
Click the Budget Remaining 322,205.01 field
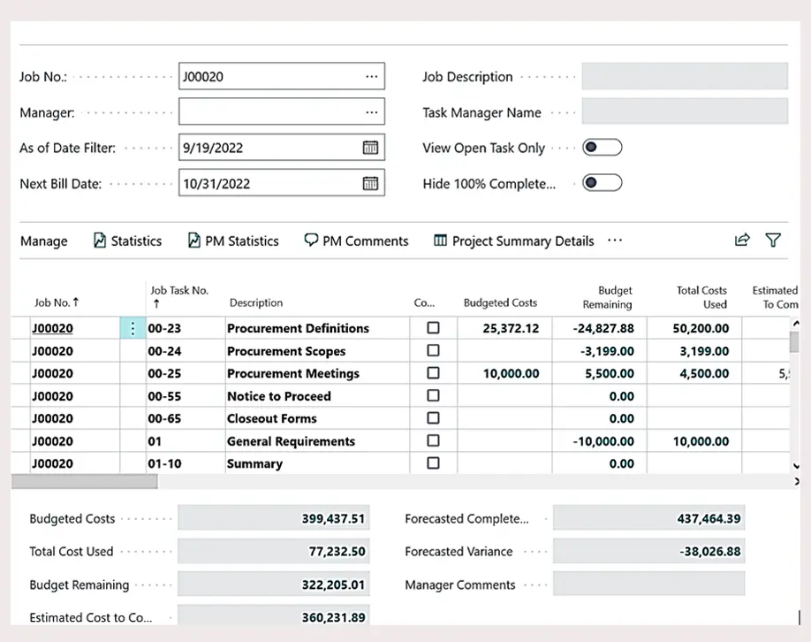pyautogui.click(x=274, y=584)
